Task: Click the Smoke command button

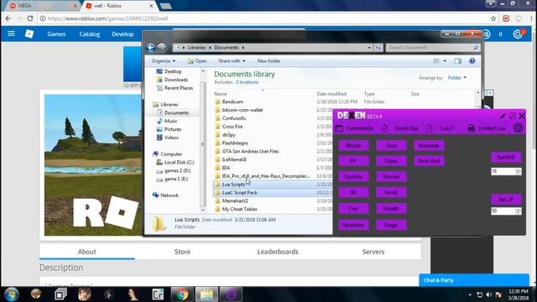Action: [x=391, y=177]
